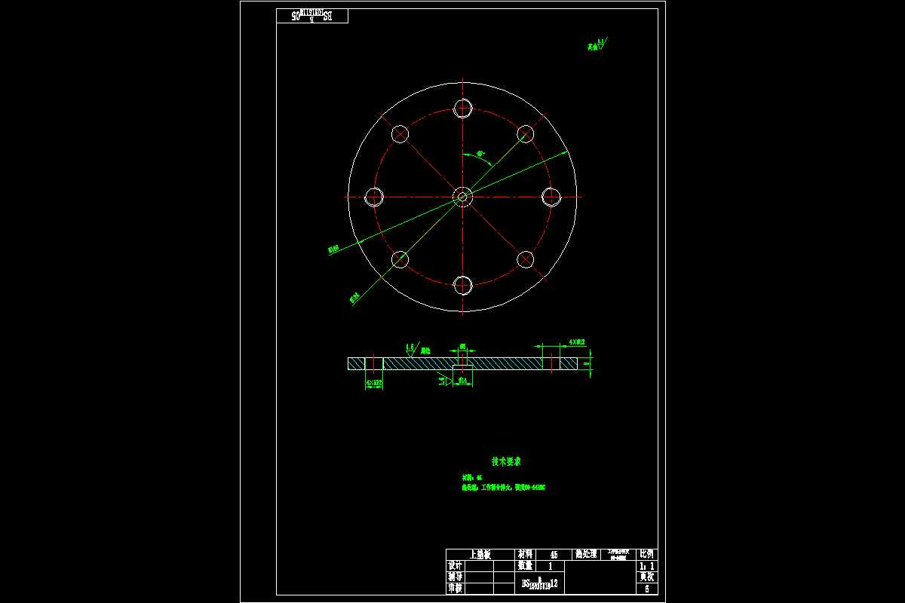Select the 热处理 label in the title block
The image size is (905, 603).
[586, 554]
